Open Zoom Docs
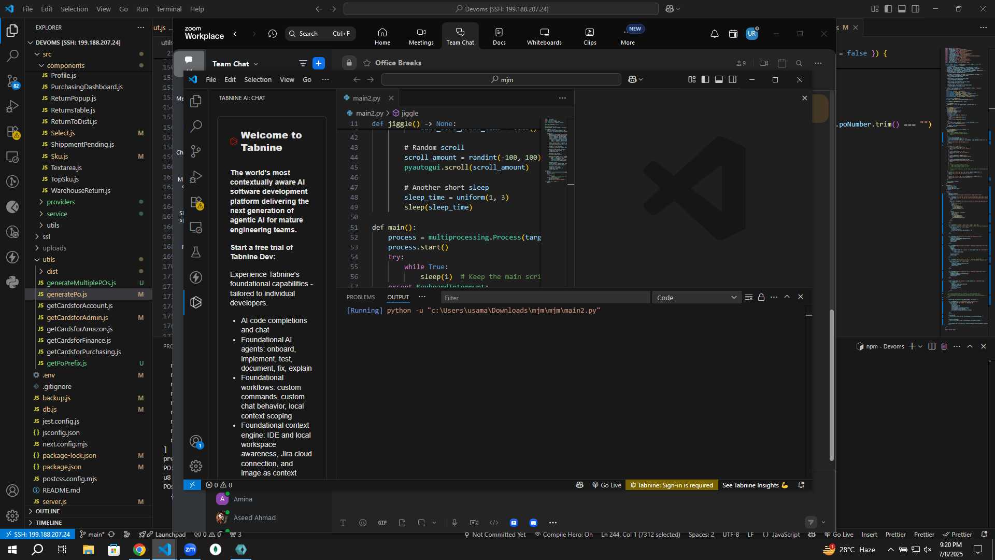The image size is (995, 560). coord(499,36)
